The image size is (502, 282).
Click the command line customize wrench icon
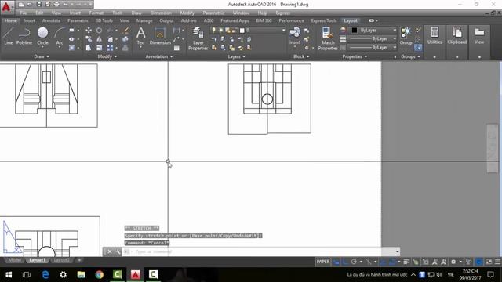118,251
